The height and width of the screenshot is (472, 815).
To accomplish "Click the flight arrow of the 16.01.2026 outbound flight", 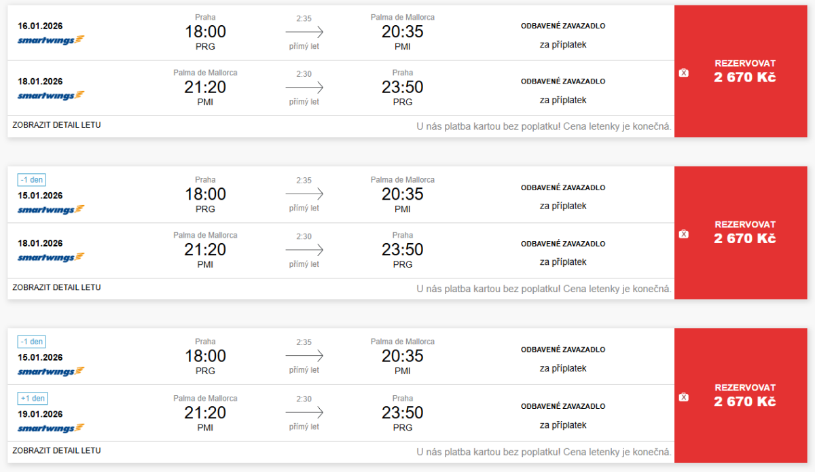I will pyautogui.click(x=304, y=32).
